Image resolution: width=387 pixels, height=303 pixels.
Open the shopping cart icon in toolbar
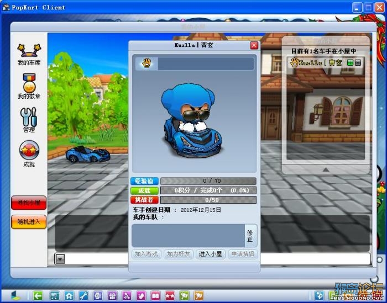[55, 295]
